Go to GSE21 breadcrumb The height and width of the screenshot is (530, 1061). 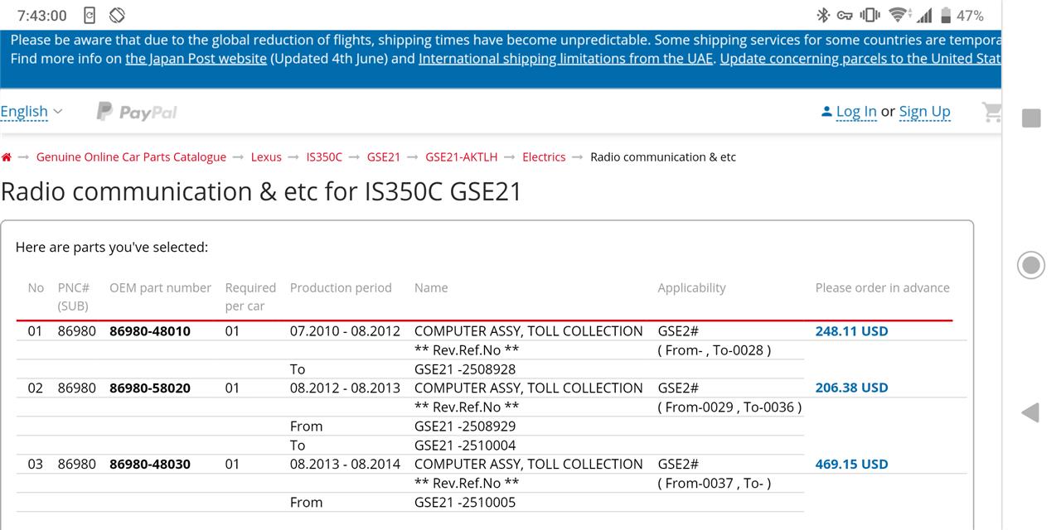click(384, 157)
